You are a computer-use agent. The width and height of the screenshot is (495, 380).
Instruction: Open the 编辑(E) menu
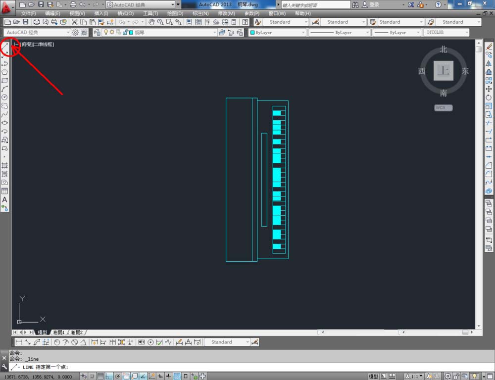[52, 13]
